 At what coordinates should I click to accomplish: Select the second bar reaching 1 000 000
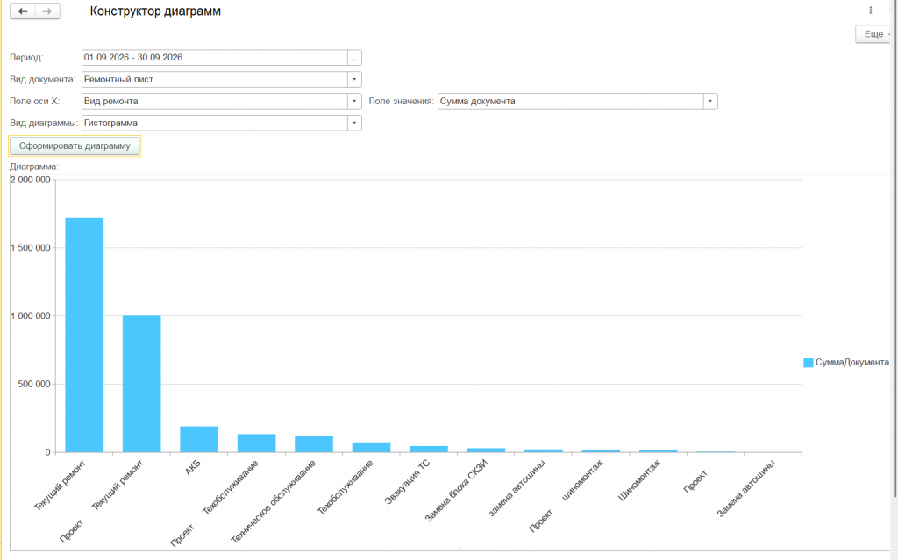coord(141,384)
